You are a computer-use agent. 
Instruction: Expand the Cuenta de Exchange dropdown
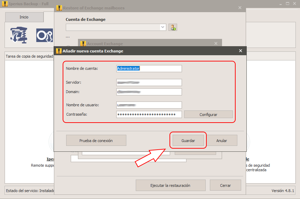(163, 27)
